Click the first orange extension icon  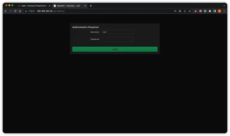point(195,11)
